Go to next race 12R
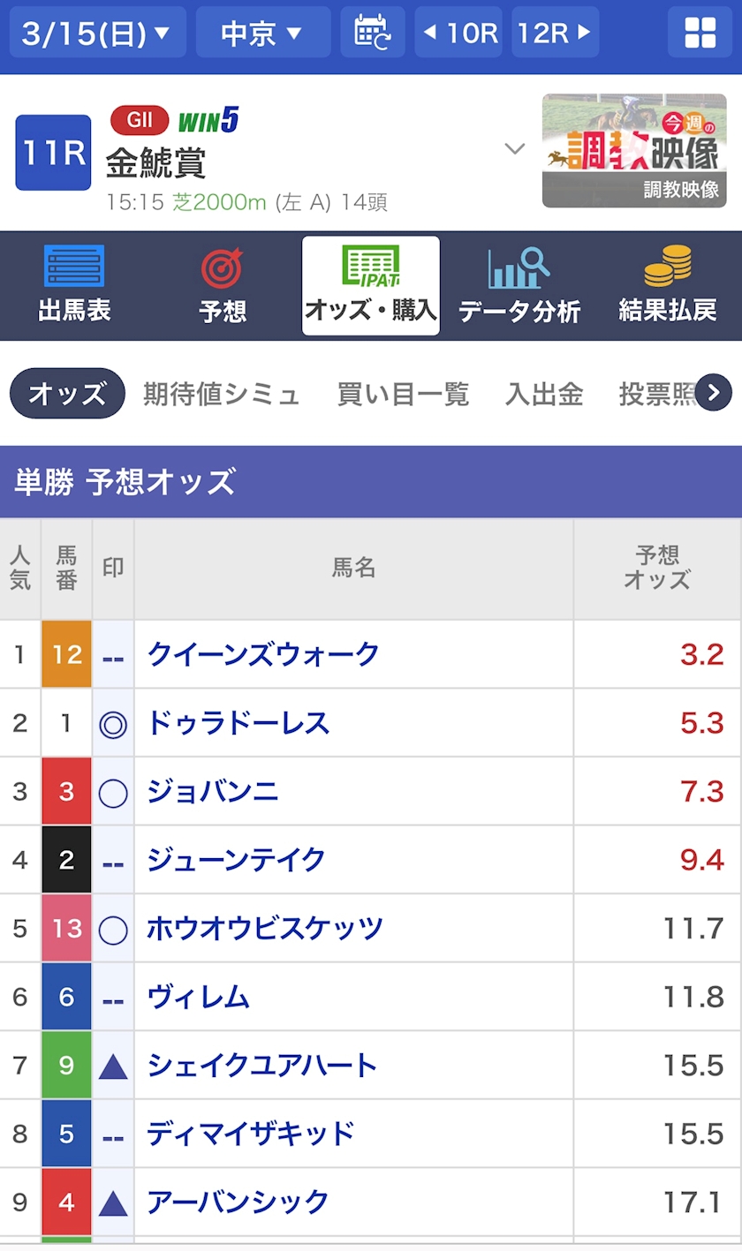Viewport: 742px width, 1251px height. pos(555,33)
